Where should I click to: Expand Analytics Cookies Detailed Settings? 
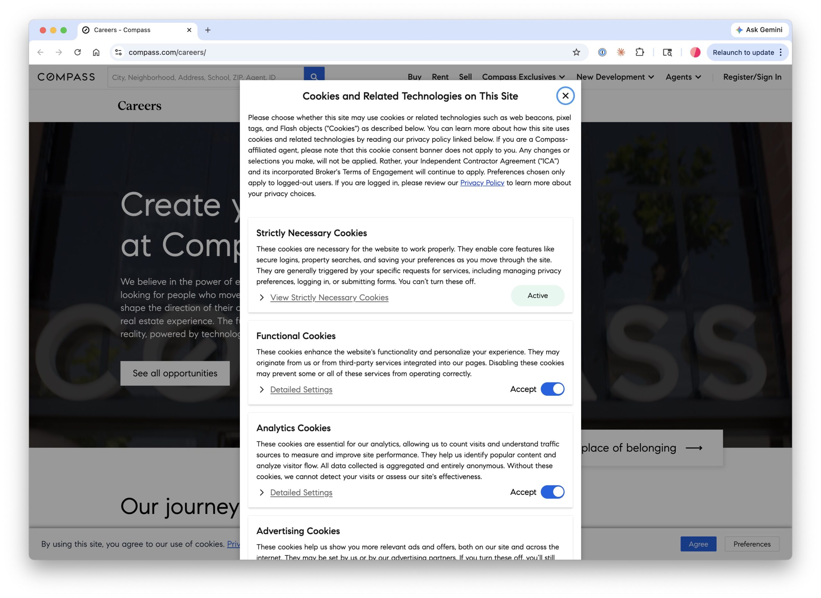(301, 492)
